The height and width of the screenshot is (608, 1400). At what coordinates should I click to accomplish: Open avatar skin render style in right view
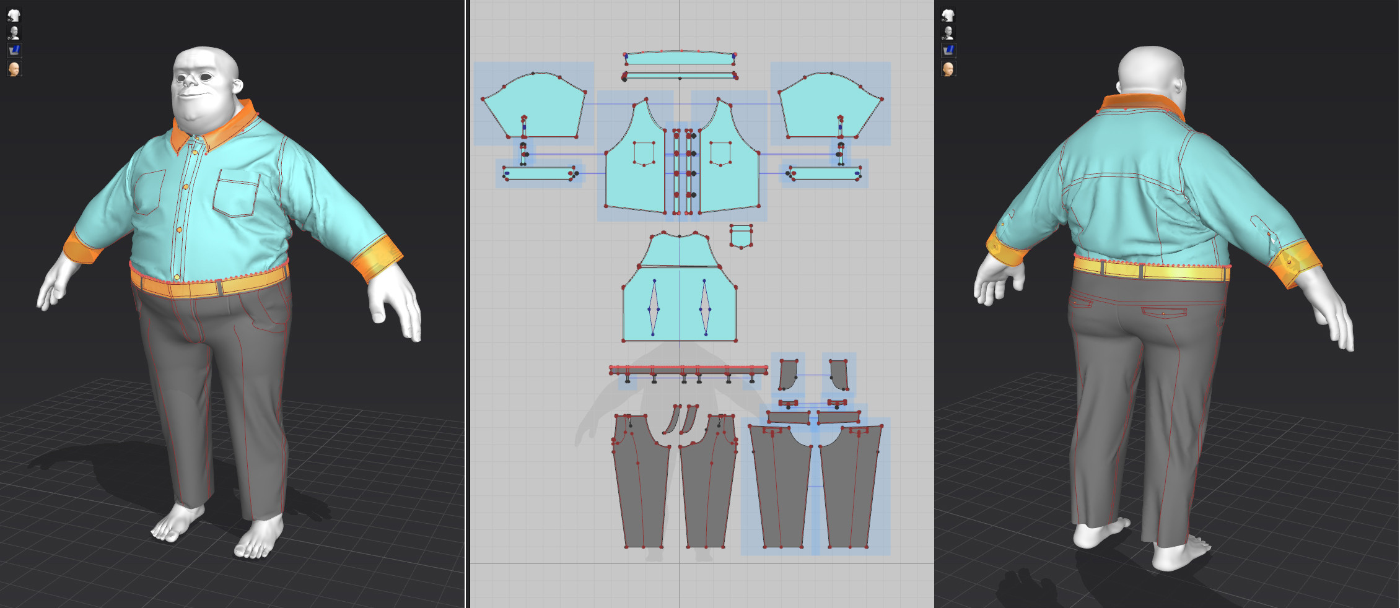tap(948, 68)
